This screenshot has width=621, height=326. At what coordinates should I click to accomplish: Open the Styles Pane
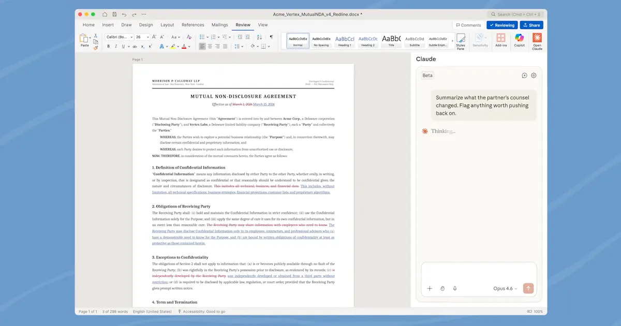point(461,41)
